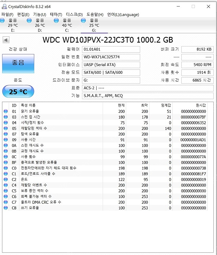Image resolution: width=217 pixels, height=255 pixels.
Task: Click status icon of row 01 읽기 오류율
Action: [x=6, y=111]
